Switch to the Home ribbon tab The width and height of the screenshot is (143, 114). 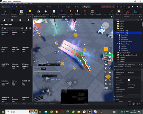[39, 7]
